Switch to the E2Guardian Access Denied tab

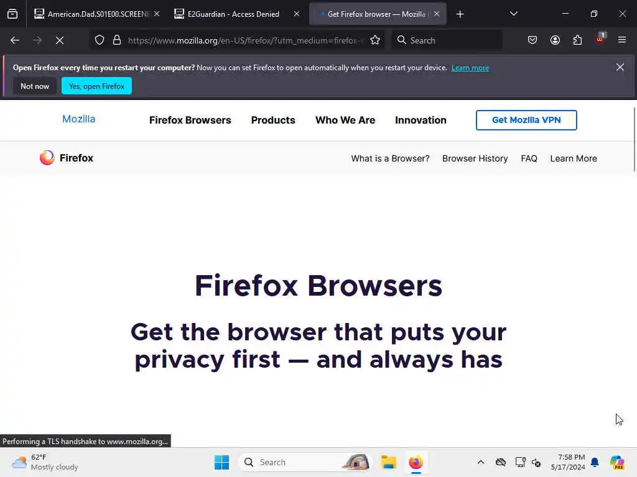[238, 14]
